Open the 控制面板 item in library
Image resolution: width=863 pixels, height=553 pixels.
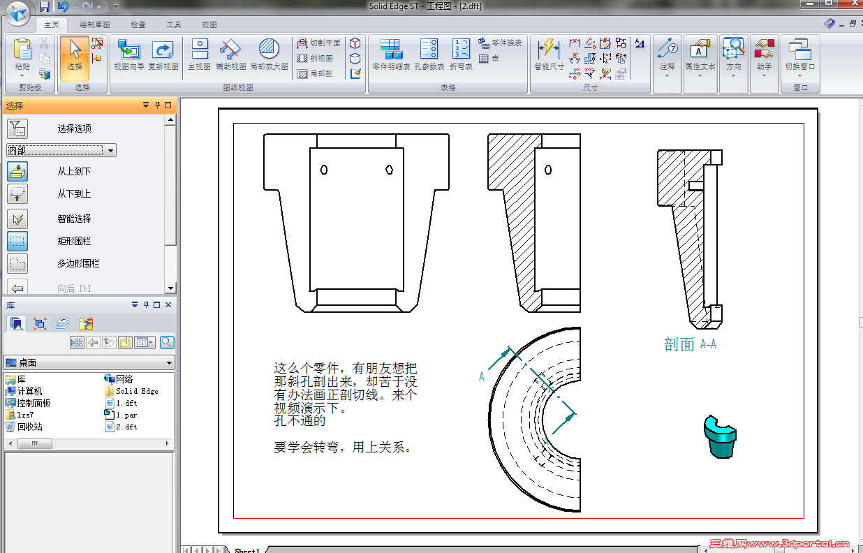[x=29, y=403]
